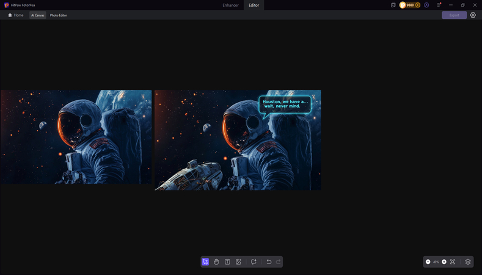Image resolution: width=482 pixels, height=275 pixels.
Task: Click the Export button
Action: 454,15
